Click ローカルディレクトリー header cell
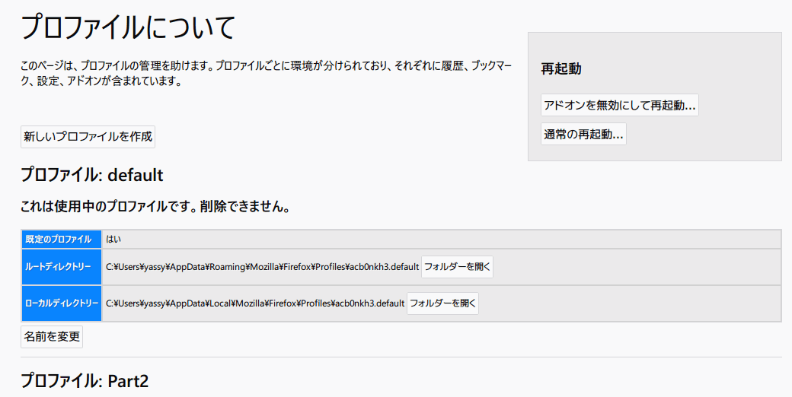Image resolution: width=792 pixels, height=397 pixels. (62, 303)
